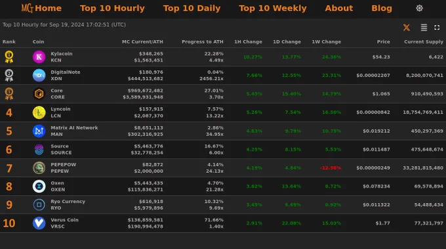Open the DigitalNote XDN coin name
Image resolution: width=446 pixels, height=249 pixels.
click(66, 75)
